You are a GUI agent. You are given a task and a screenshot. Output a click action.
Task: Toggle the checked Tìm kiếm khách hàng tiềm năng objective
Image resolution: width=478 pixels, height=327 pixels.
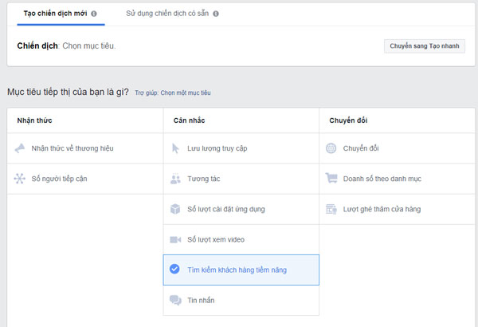pyautogui.click(x=241, y=270)
